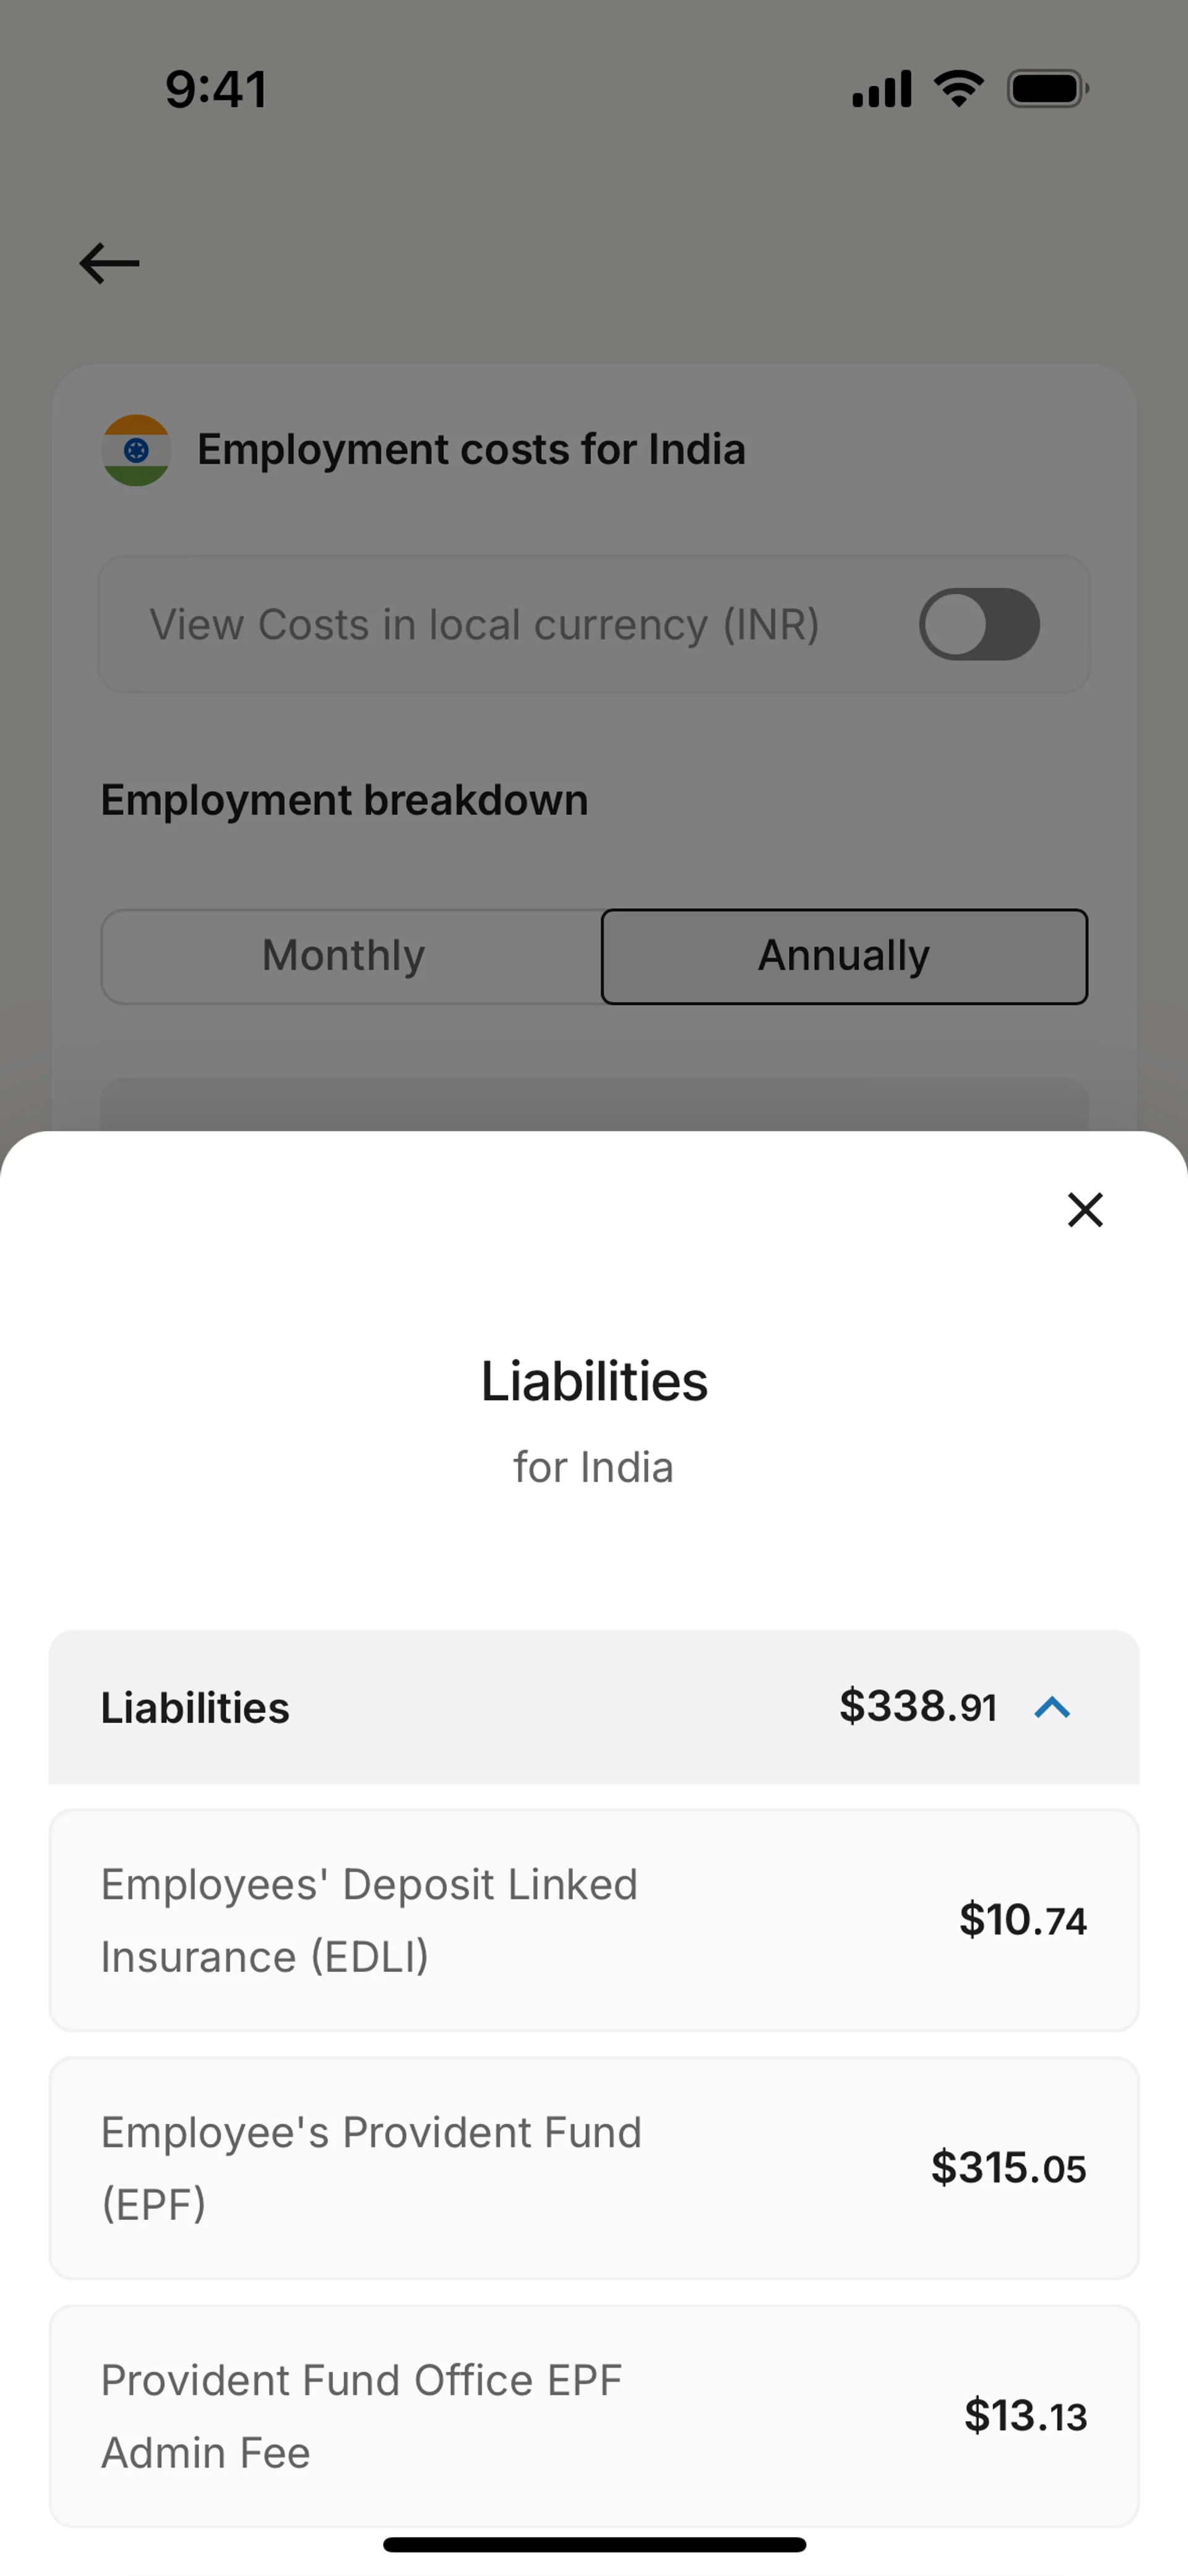Close the Liabilities sheet with X

point(1085,1209)
